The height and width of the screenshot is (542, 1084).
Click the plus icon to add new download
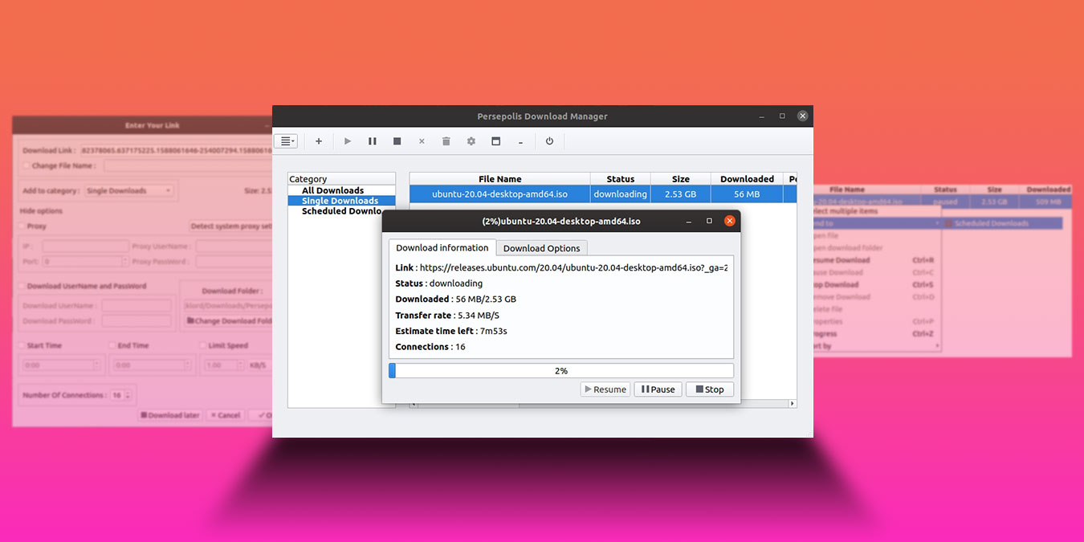pyautogui.click(x=318, y=141)
